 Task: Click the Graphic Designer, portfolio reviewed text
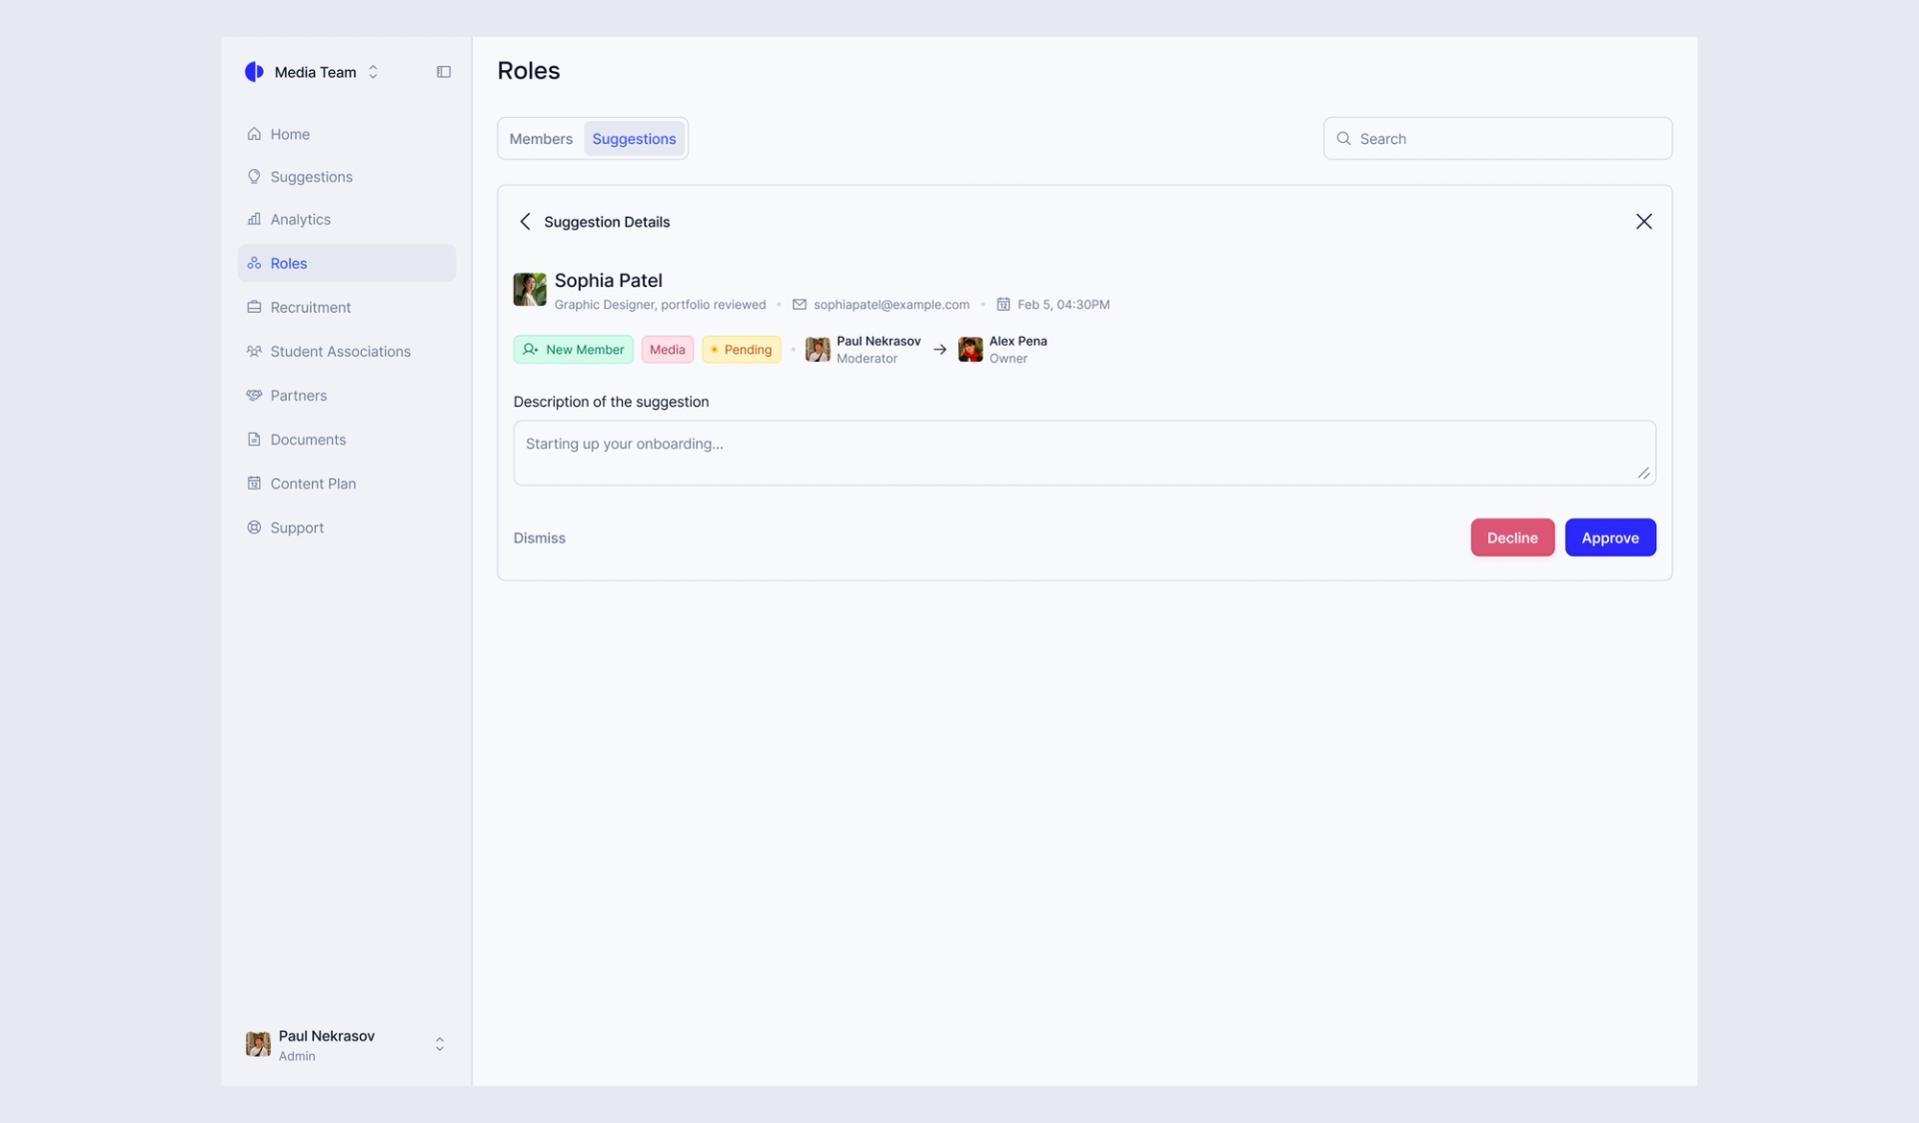point(660,305)
